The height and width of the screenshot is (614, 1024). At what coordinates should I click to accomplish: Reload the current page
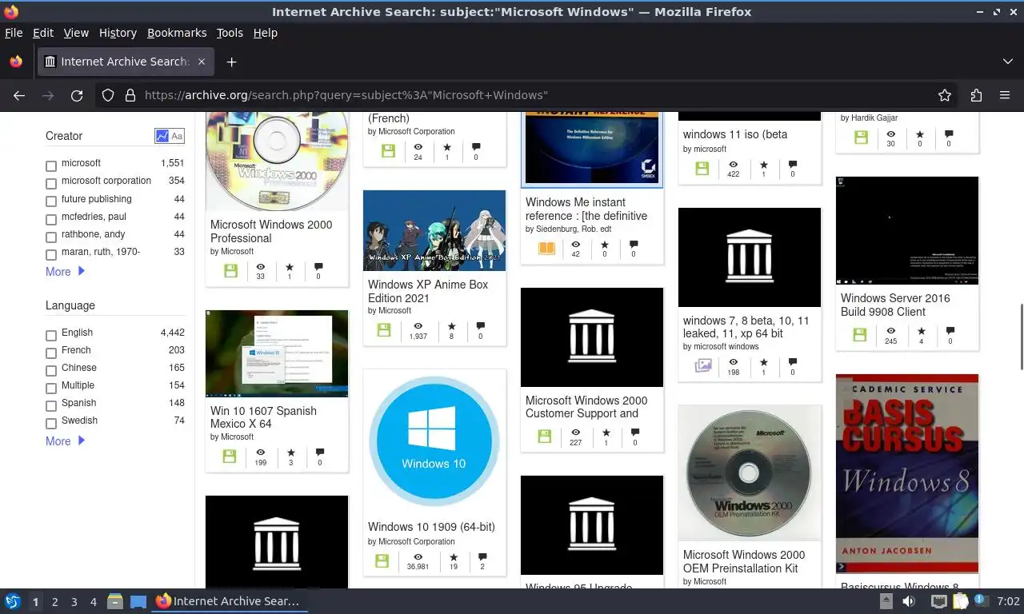(x=77, y=95)
